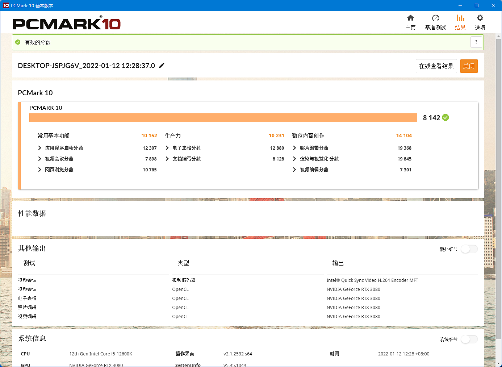Open the 主页 home icon
The image size is (502, 367).
click(410, 18)
